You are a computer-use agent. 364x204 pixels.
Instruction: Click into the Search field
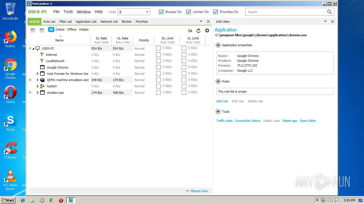coord(286,12)
